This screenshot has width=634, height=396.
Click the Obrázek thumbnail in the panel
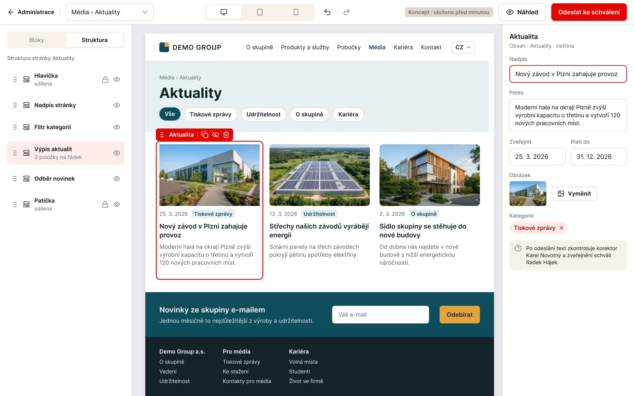tap(528, 194)
